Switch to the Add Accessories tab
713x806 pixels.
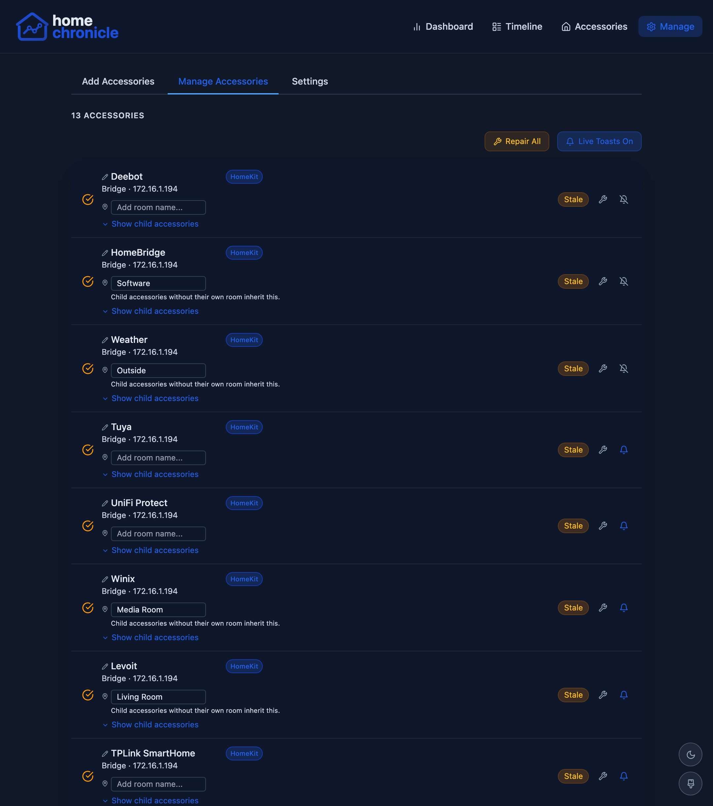click(x=118, y=81)
